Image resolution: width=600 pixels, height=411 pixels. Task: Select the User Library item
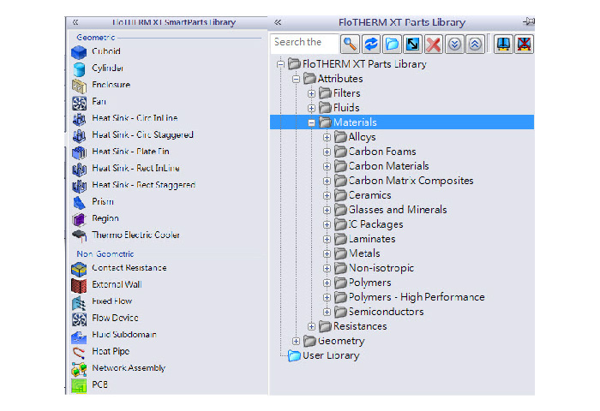click(x=330, y=355)
